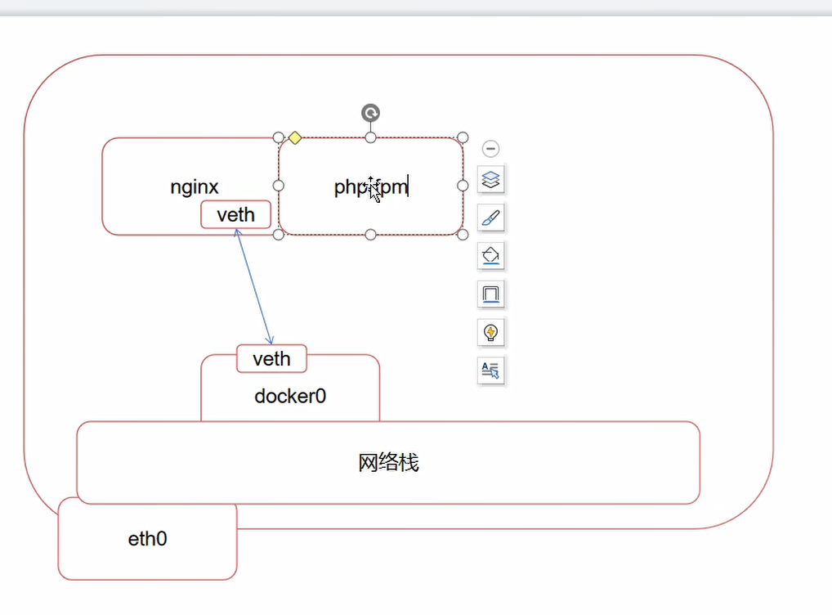The width and height of the screenshot is (832, 615).
Task: Click the yellow diamond corner adjustment handle
Action: [x=295, y=137]
